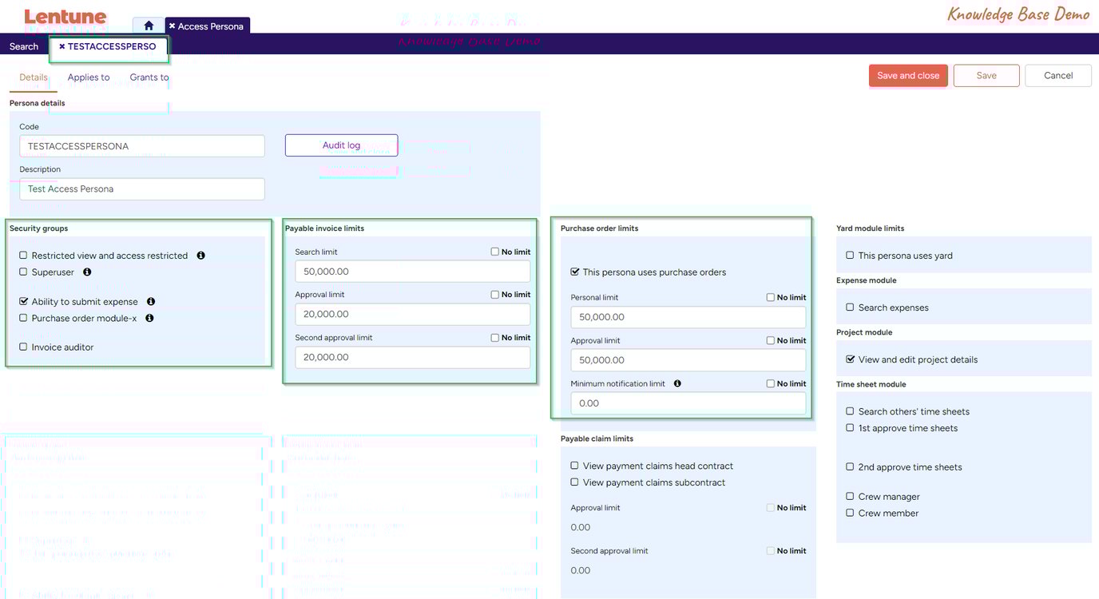
Task: Click the Cancel button
Action: (x=1058, y=76)
